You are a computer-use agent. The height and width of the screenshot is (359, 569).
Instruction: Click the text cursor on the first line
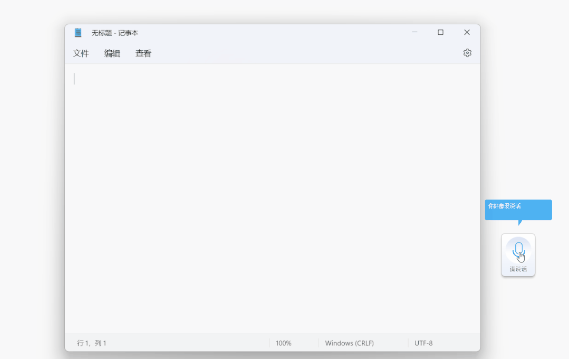(74, 79)
